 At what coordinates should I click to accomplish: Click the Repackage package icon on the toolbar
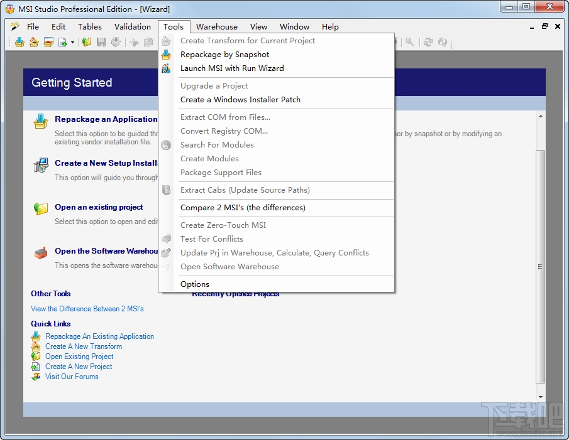tap(19, 42)
